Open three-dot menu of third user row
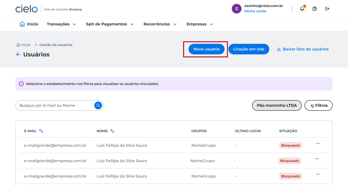This screenshot has height=186, width=350. (x=318, y=174)
